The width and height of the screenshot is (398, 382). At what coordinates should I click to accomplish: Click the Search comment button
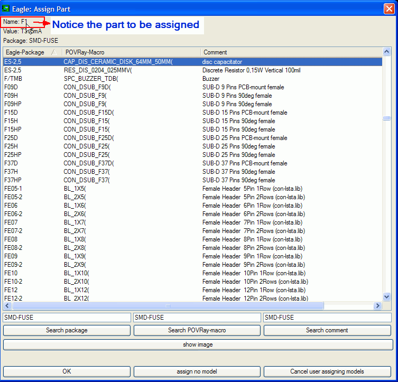327,330
